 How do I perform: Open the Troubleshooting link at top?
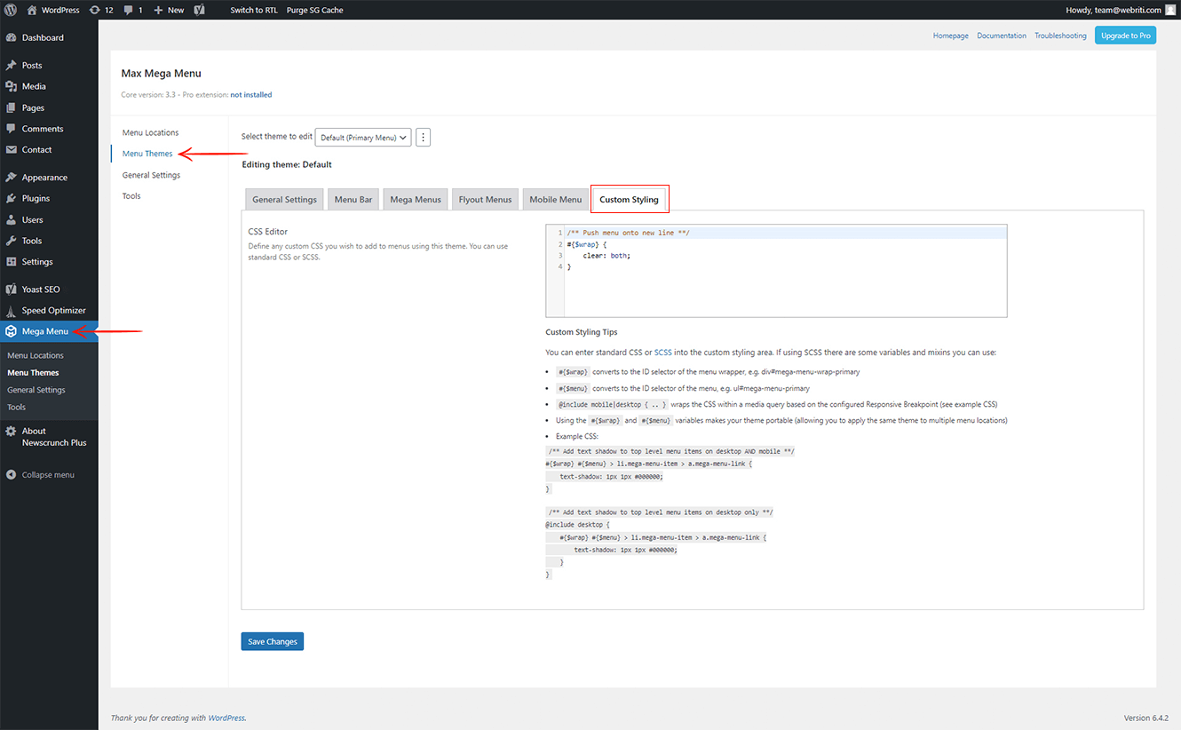(1060, 36)
